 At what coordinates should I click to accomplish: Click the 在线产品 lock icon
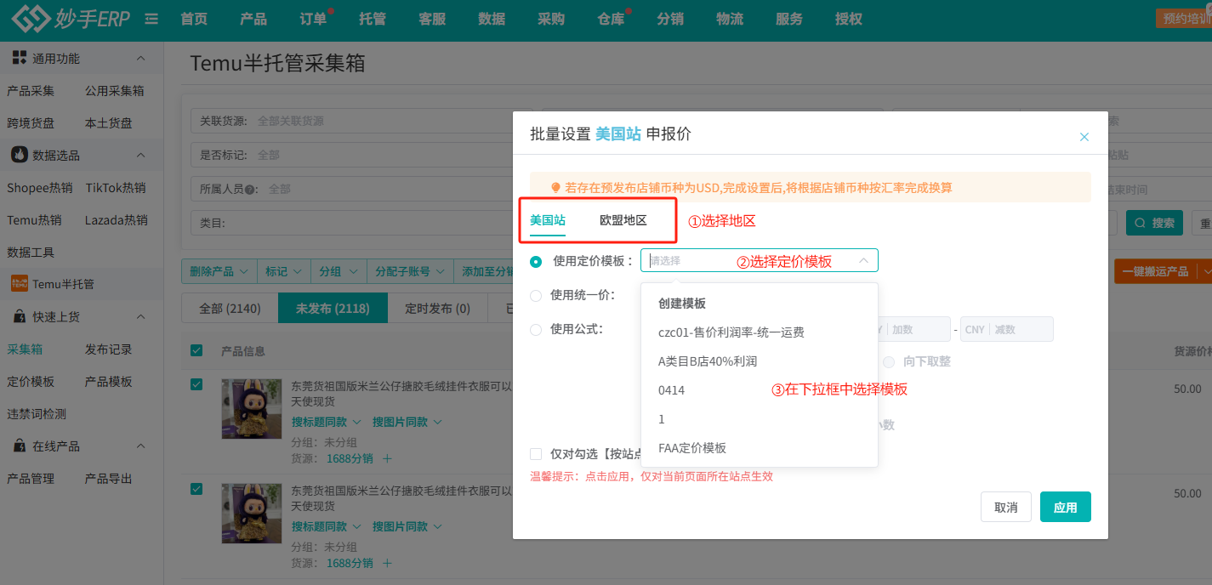point(19,446)
